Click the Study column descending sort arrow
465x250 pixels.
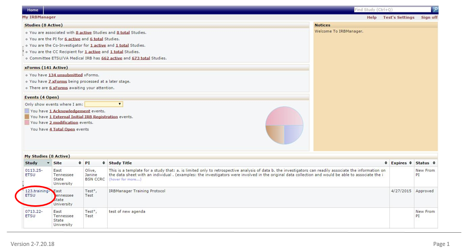(48, 163)
